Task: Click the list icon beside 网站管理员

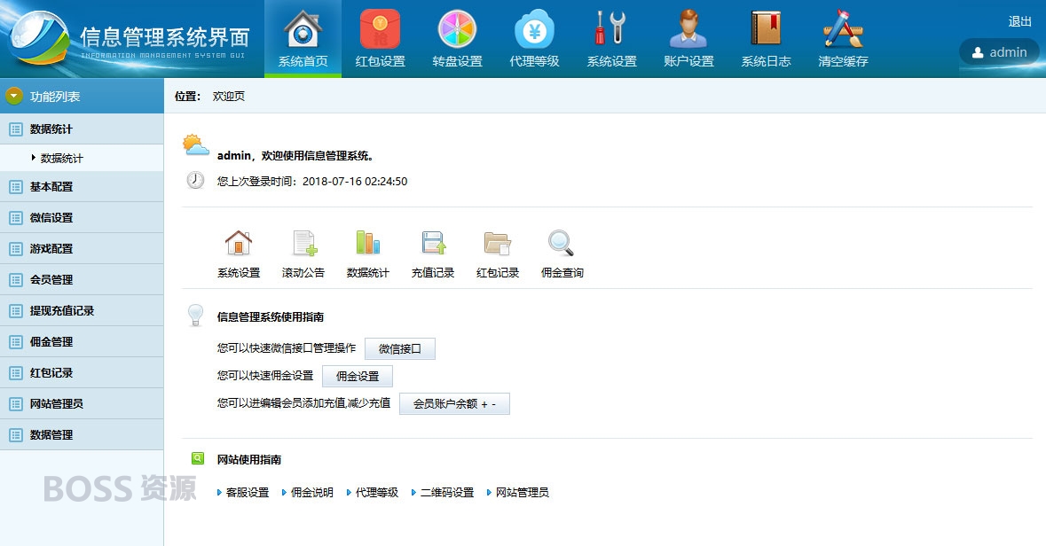Action: [16, 404]
